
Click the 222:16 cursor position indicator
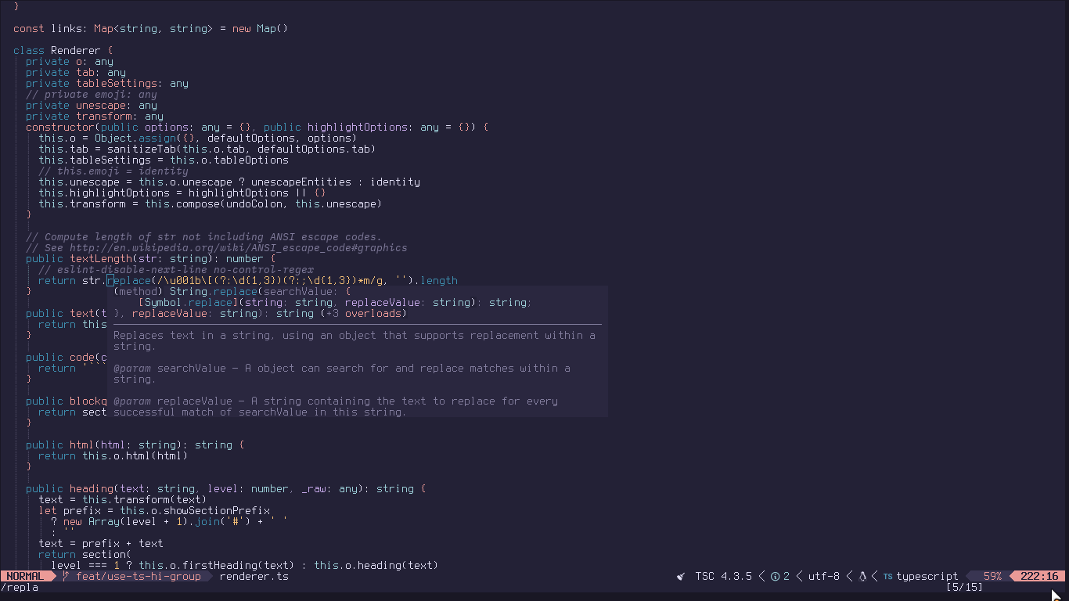click(1038, 576)
